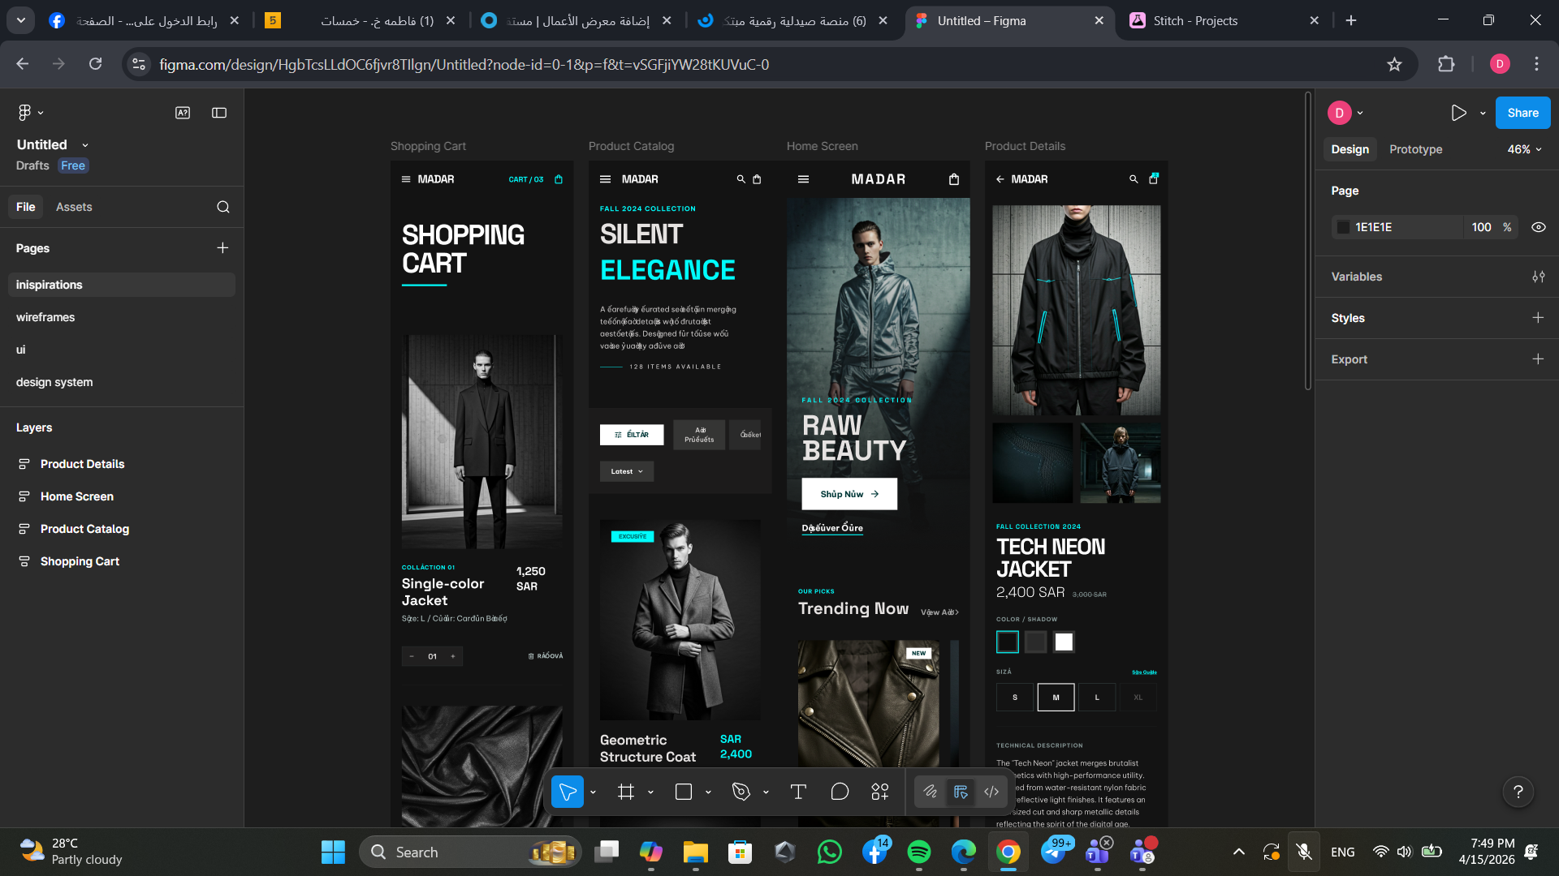Open the Figma main menu icon
The image size is (1559, 876).
pyautogui.click(x=30, y=113)
